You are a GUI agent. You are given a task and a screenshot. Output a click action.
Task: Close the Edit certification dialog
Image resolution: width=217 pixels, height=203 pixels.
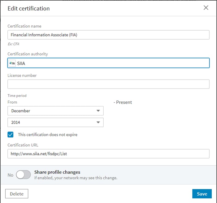[206, 8]
